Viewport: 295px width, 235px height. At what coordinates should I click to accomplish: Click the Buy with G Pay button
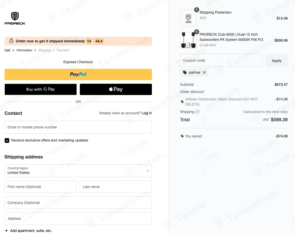click(x=41, y=89)
